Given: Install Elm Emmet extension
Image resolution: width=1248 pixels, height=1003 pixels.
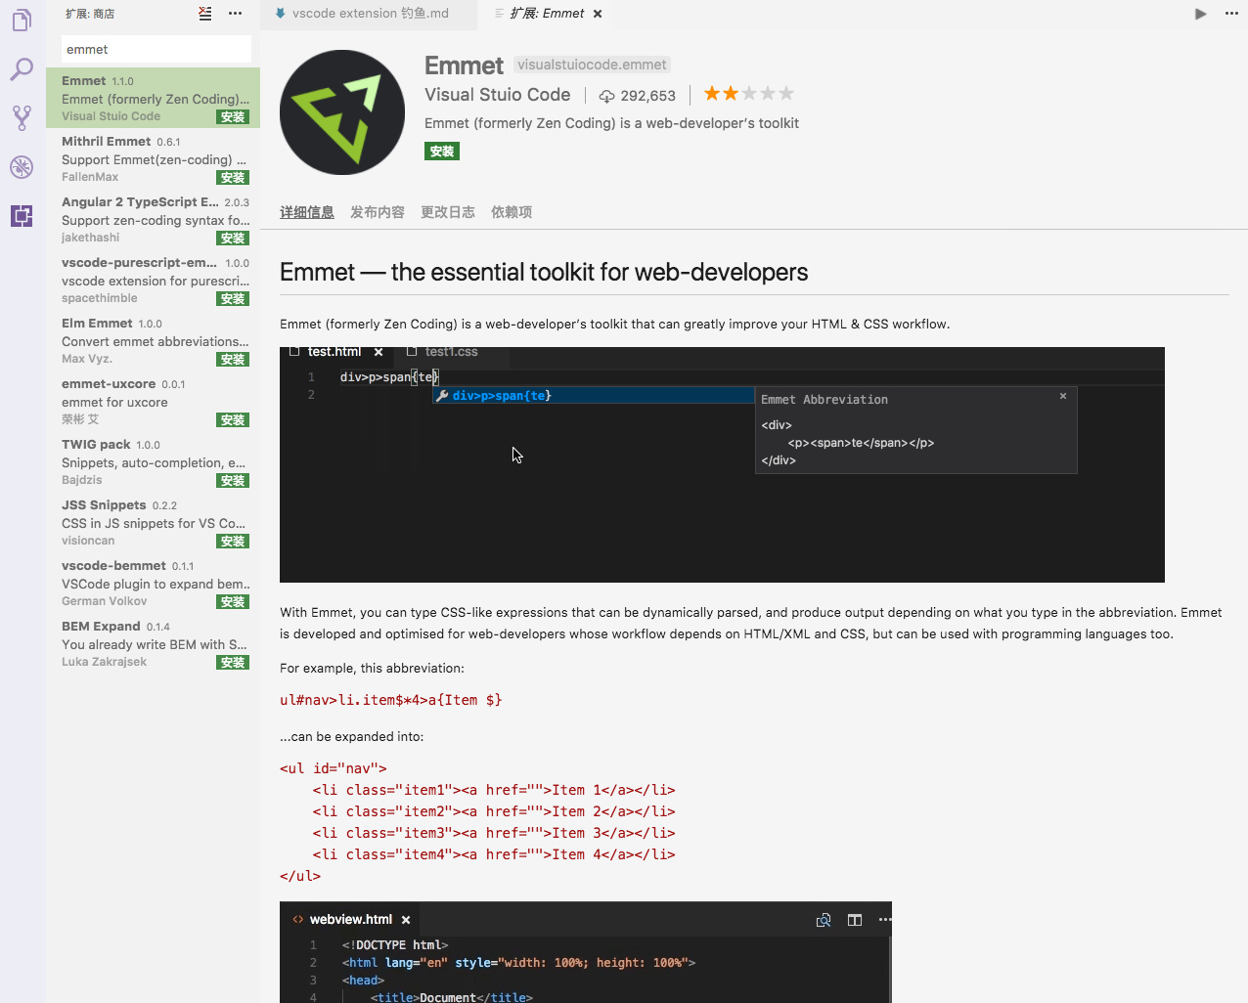Looking at the screenshot, I should pos(233,360).
